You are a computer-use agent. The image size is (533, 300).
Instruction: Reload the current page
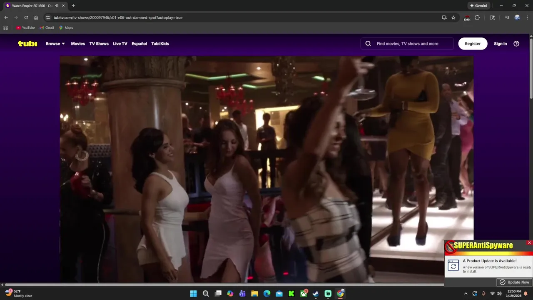(x=26, y=17)
